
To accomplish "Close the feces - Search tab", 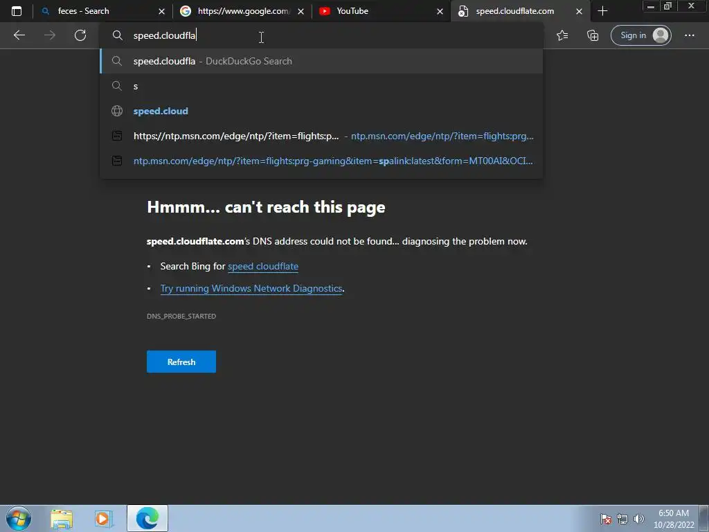I will (161, 11).
